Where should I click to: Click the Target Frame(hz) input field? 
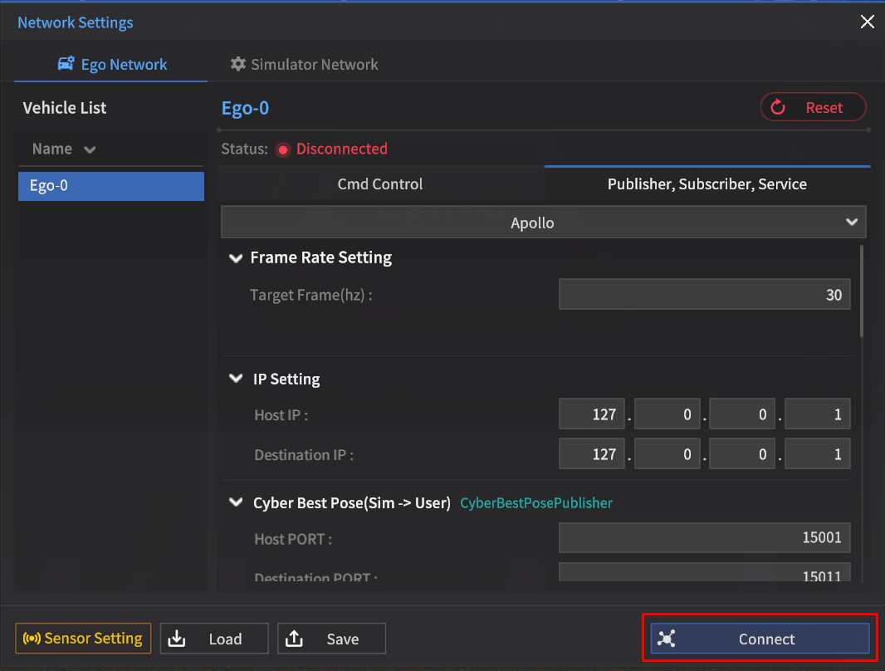[704, 295]
